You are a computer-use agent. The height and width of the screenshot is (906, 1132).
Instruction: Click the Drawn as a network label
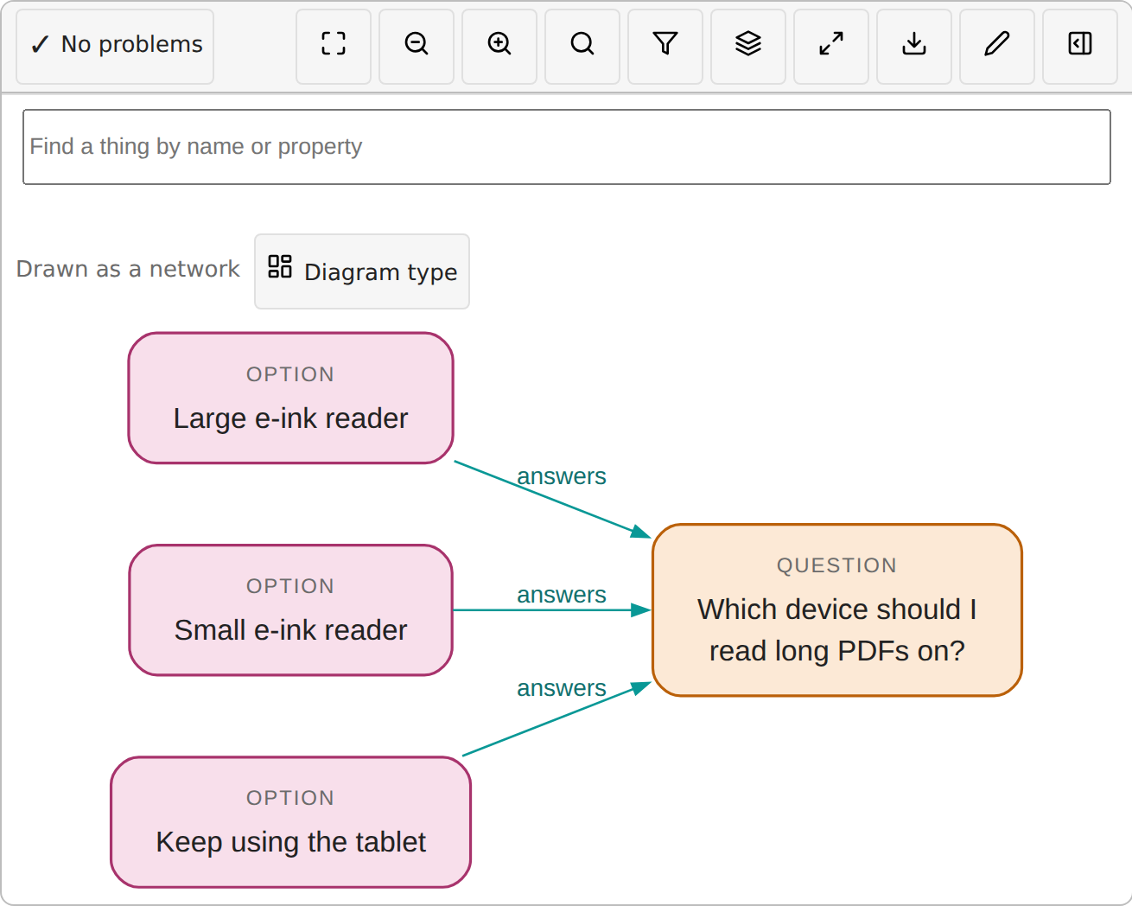pyautogui.click(x=128, y=269)
